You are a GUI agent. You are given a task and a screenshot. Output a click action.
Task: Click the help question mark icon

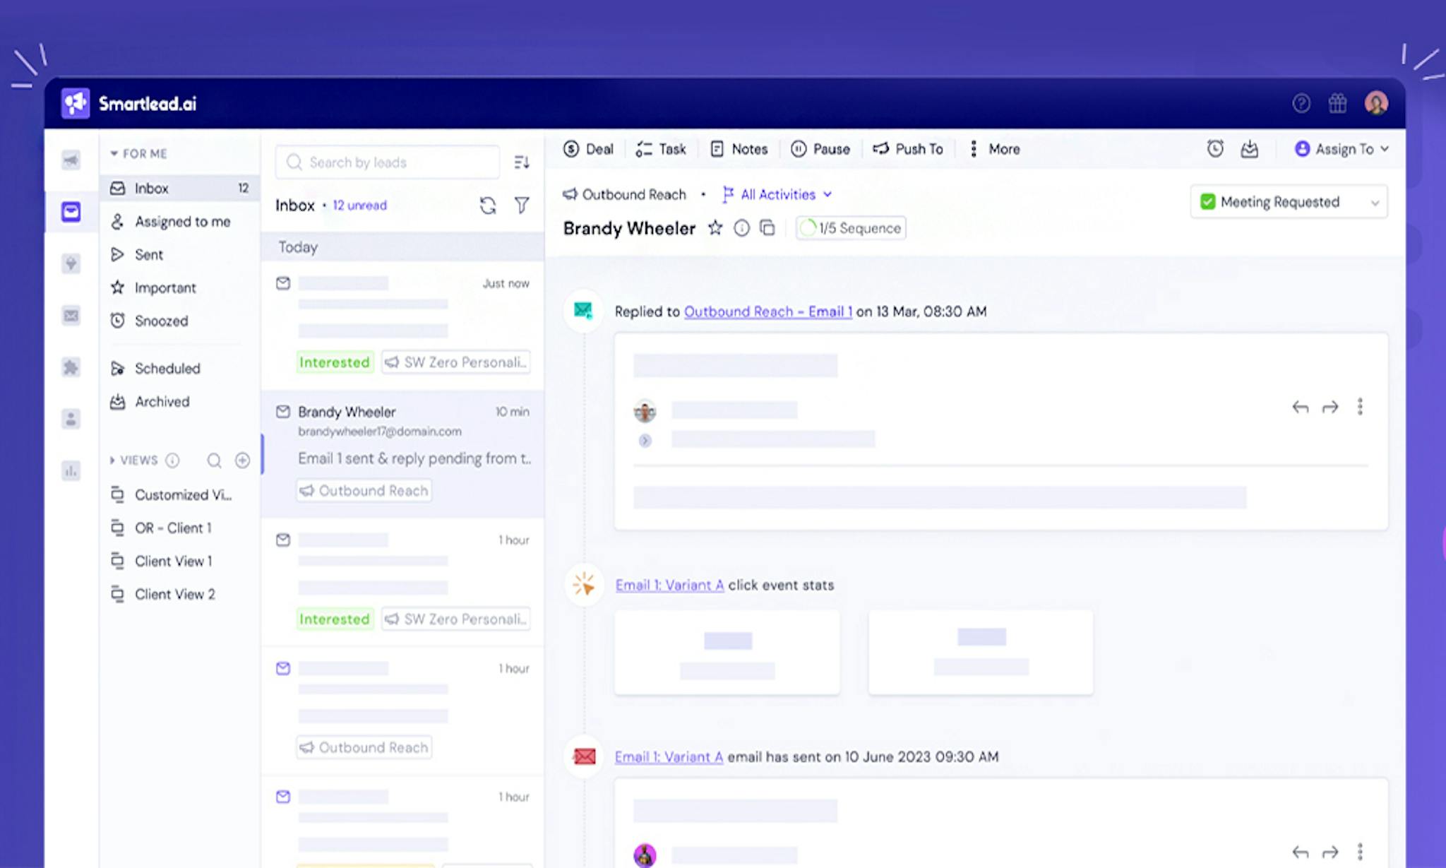point(1301,104)
